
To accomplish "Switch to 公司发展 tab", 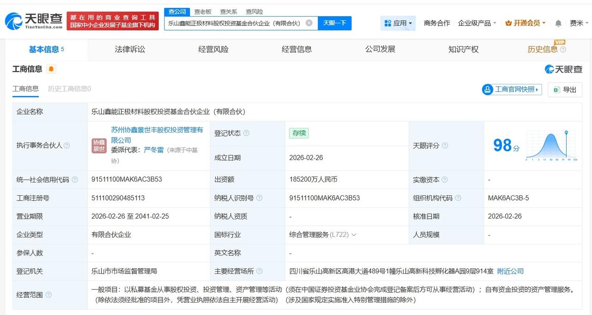I will coord(380,49).
